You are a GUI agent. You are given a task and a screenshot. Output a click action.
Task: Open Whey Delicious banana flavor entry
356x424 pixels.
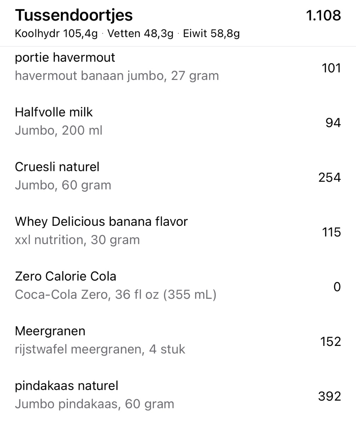pos(101,222)
